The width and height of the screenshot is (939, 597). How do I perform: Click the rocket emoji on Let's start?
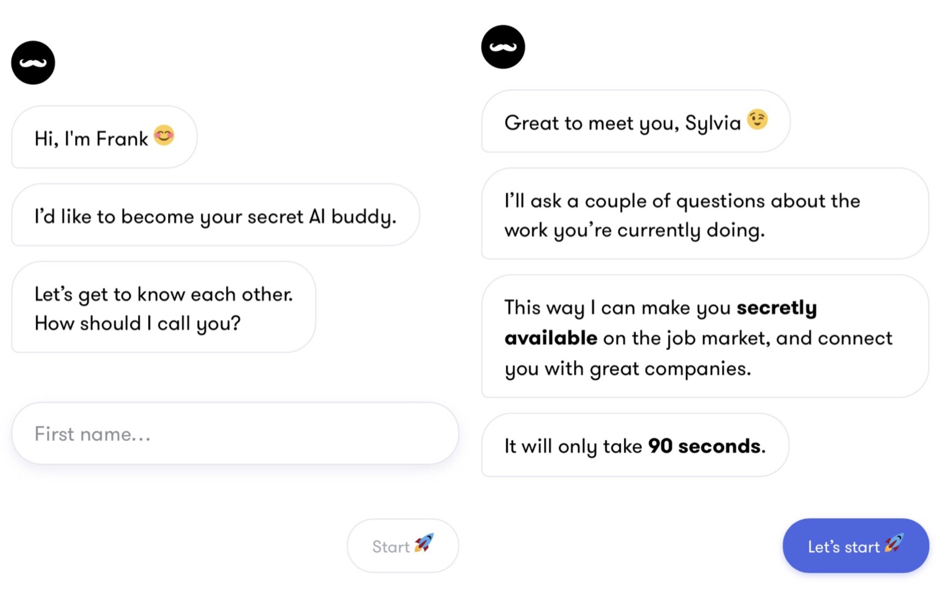(894, 544)
